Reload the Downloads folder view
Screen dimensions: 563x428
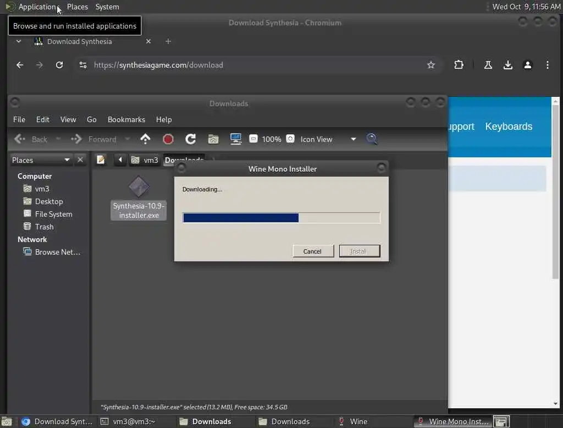(191, 139)
